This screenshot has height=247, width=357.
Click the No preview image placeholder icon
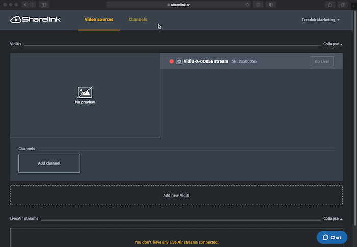pos(85,92)
